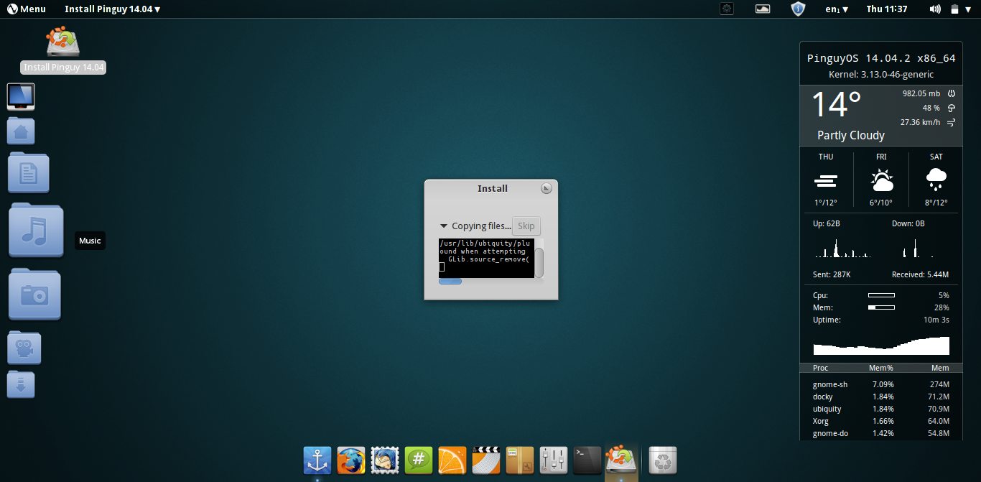Collapse the Copying files details expander
This screenshot has width=981, height=482.
pyautogui.click(x=444, y=226)
